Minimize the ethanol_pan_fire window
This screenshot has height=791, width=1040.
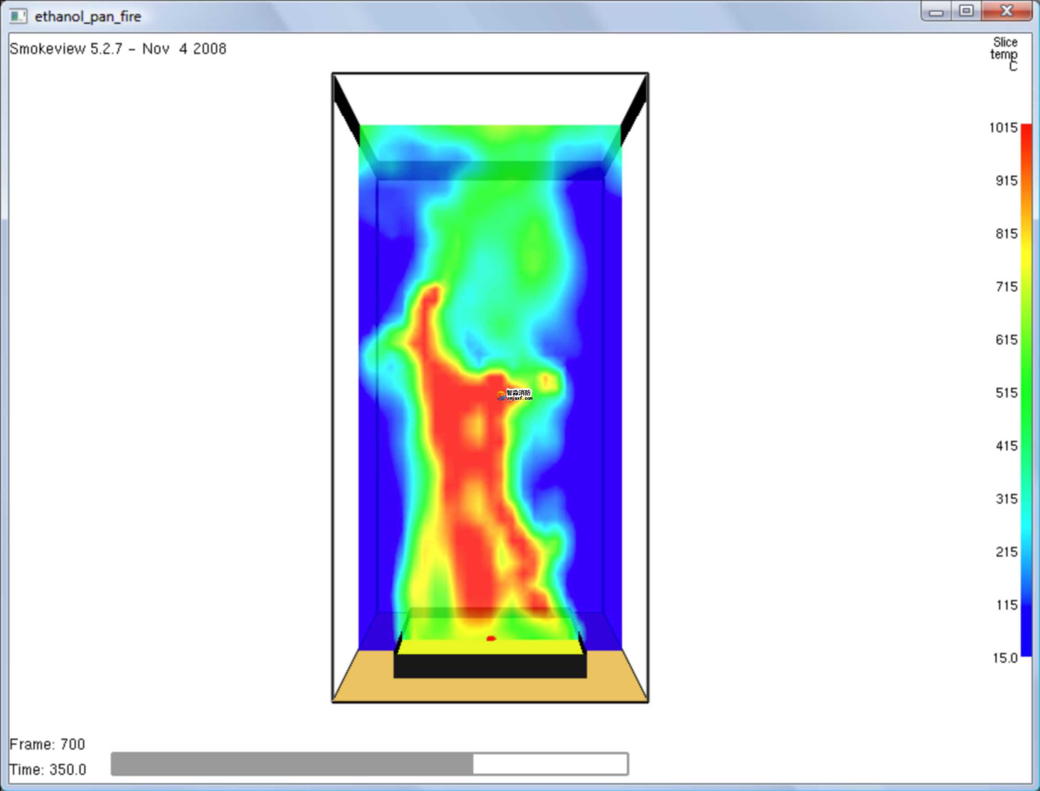[x=936, y=12]
